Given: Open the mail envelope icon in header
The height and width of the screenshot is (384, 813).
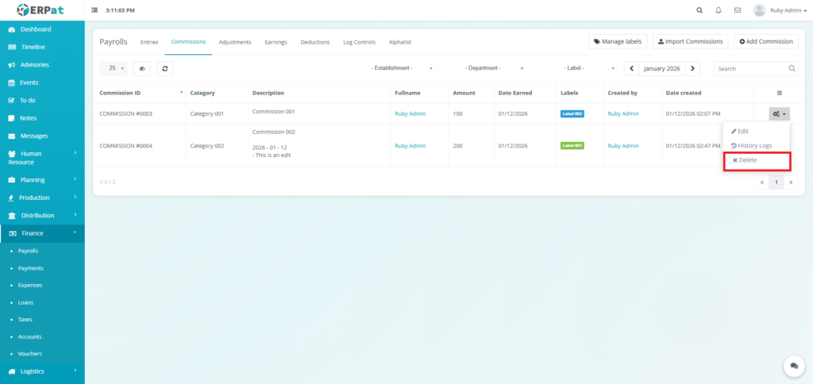Looking at the screenshot, I should click(738, 10).
